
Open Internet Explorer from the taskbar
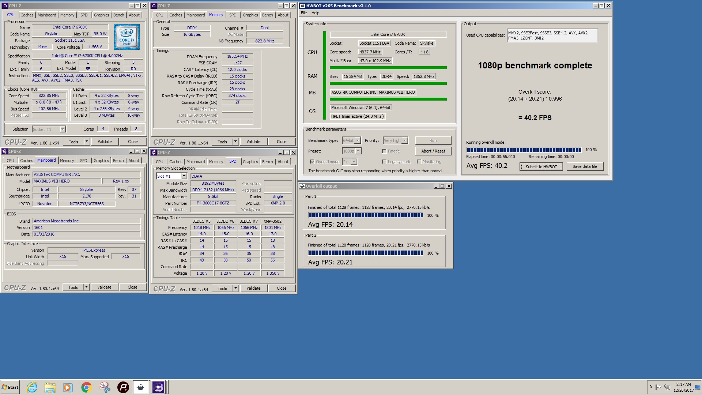tap(32, 387)
